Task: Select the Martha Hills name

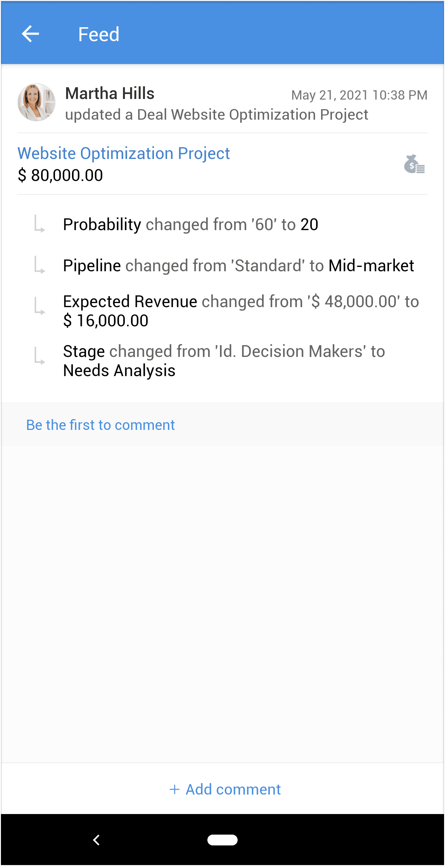Action: [110, 93]
